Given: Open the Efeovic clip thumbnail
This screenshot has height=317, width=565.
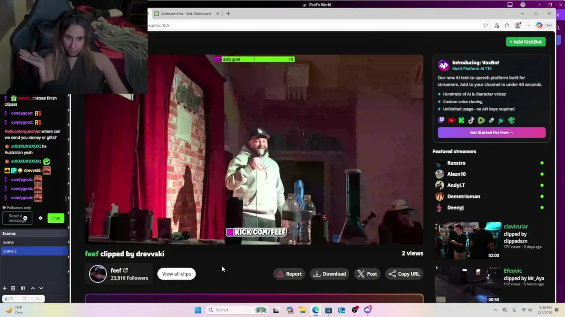Looking at the screenshot, I should pos(468,285).
